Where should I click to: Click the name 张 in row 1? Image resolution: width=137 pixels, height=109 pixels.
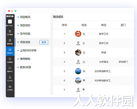pyautogui.click(x=84, y=34)
